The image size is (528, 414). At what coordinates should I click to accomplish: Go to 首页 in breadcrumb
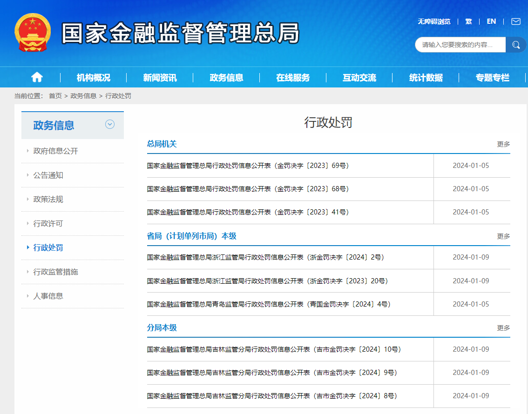tap(55, 96)
